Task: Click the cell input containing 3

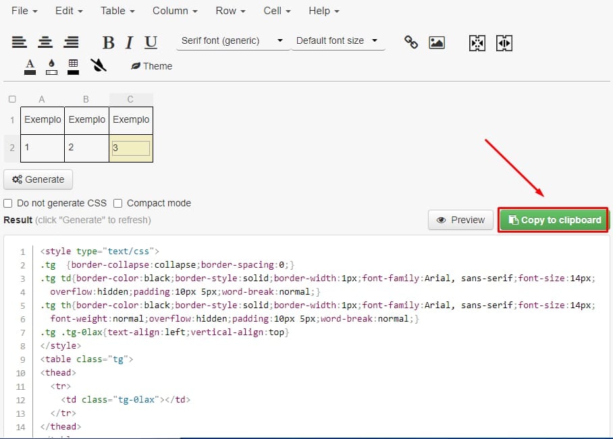Action: click(x=131, y=148)
